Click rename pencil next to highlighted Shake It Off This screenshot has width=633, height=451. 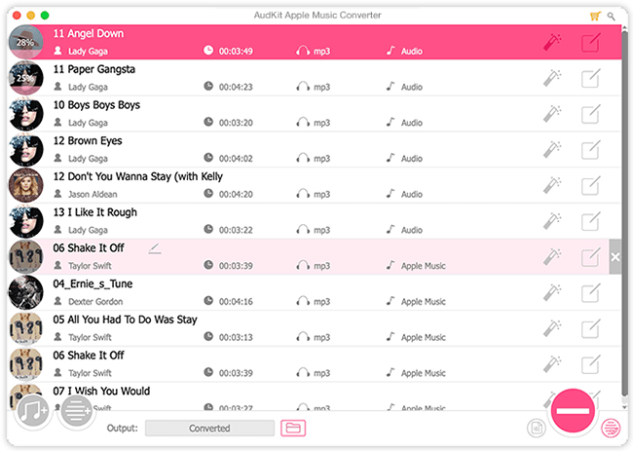pyautogui.click(x=155, y=248)
